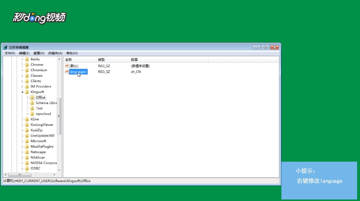Select the Schema Library key

tap(46, 103)
